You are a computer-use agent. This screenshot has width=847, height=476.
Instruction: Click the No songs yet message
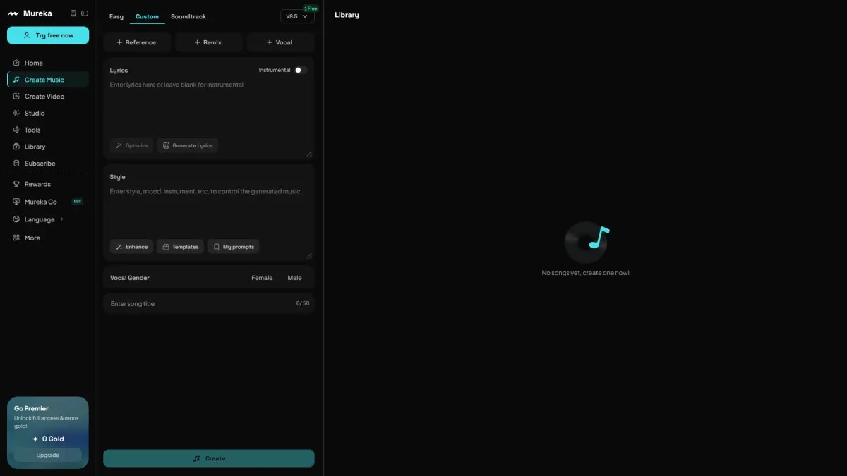(x=586, y=273)
